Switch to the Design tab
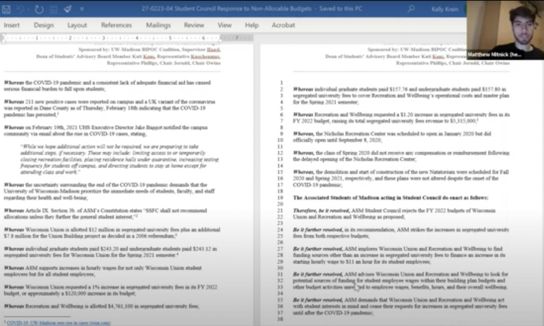The image size is (544, 326). [x=44, y=25]
